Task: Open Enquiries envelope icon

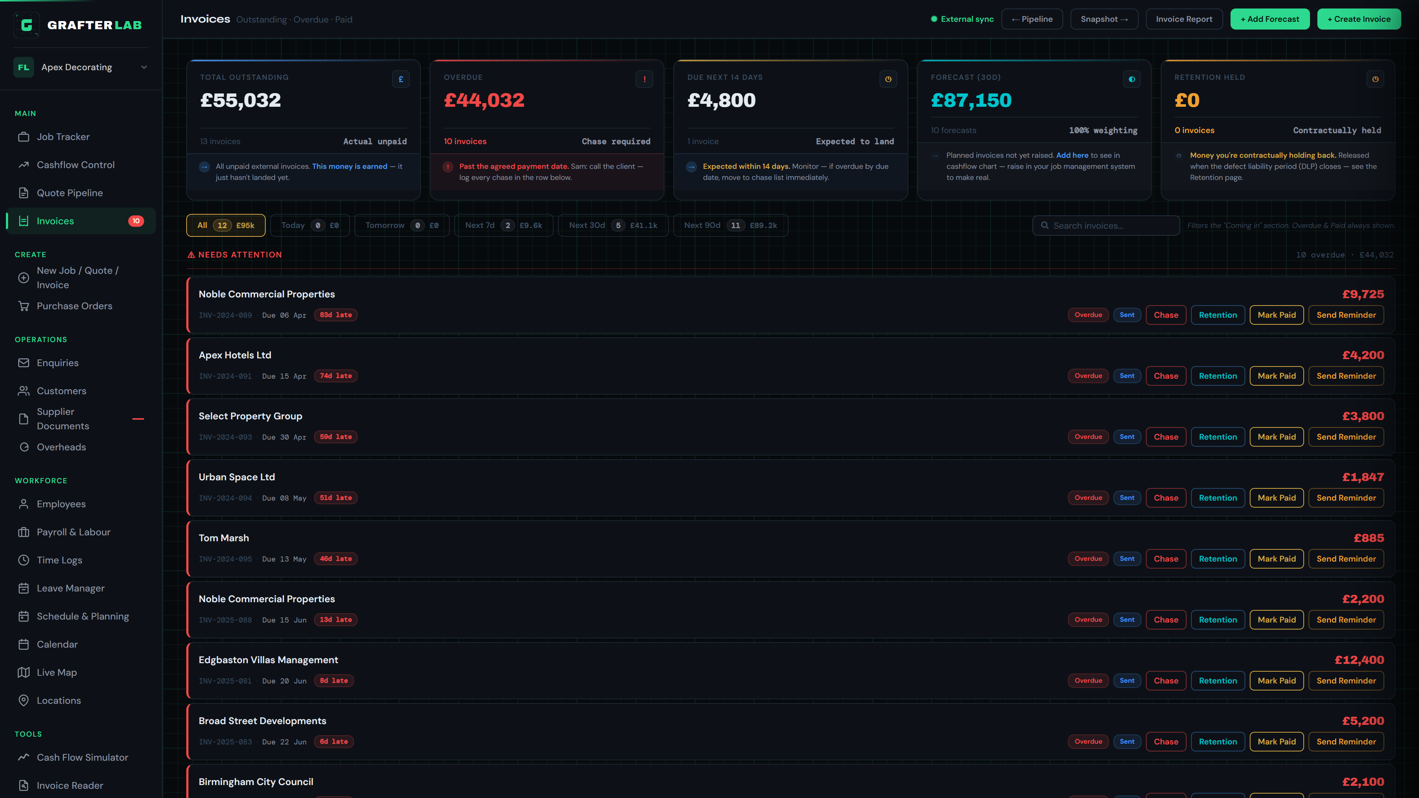Action: [24, 363]
